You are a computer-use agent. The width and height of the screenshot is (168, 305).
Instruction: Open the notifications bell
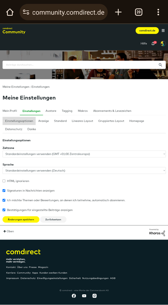(x=153, y=43)
